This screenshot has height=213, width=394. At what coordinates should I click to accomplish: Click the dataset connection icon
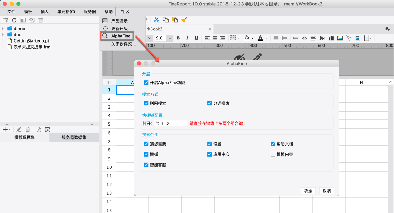[47, 129]
